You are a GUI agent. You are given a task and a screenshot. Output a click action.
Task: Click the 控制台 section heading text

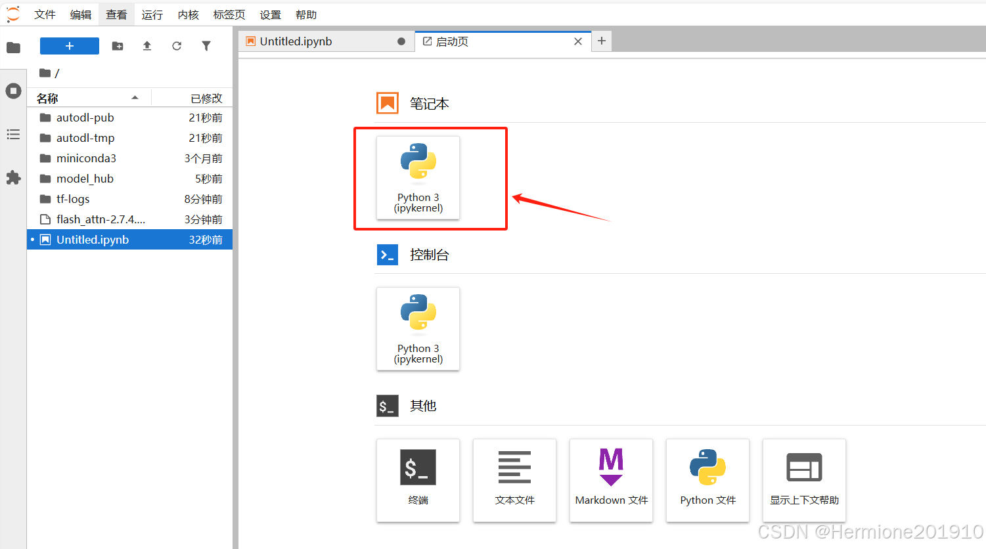430,255
